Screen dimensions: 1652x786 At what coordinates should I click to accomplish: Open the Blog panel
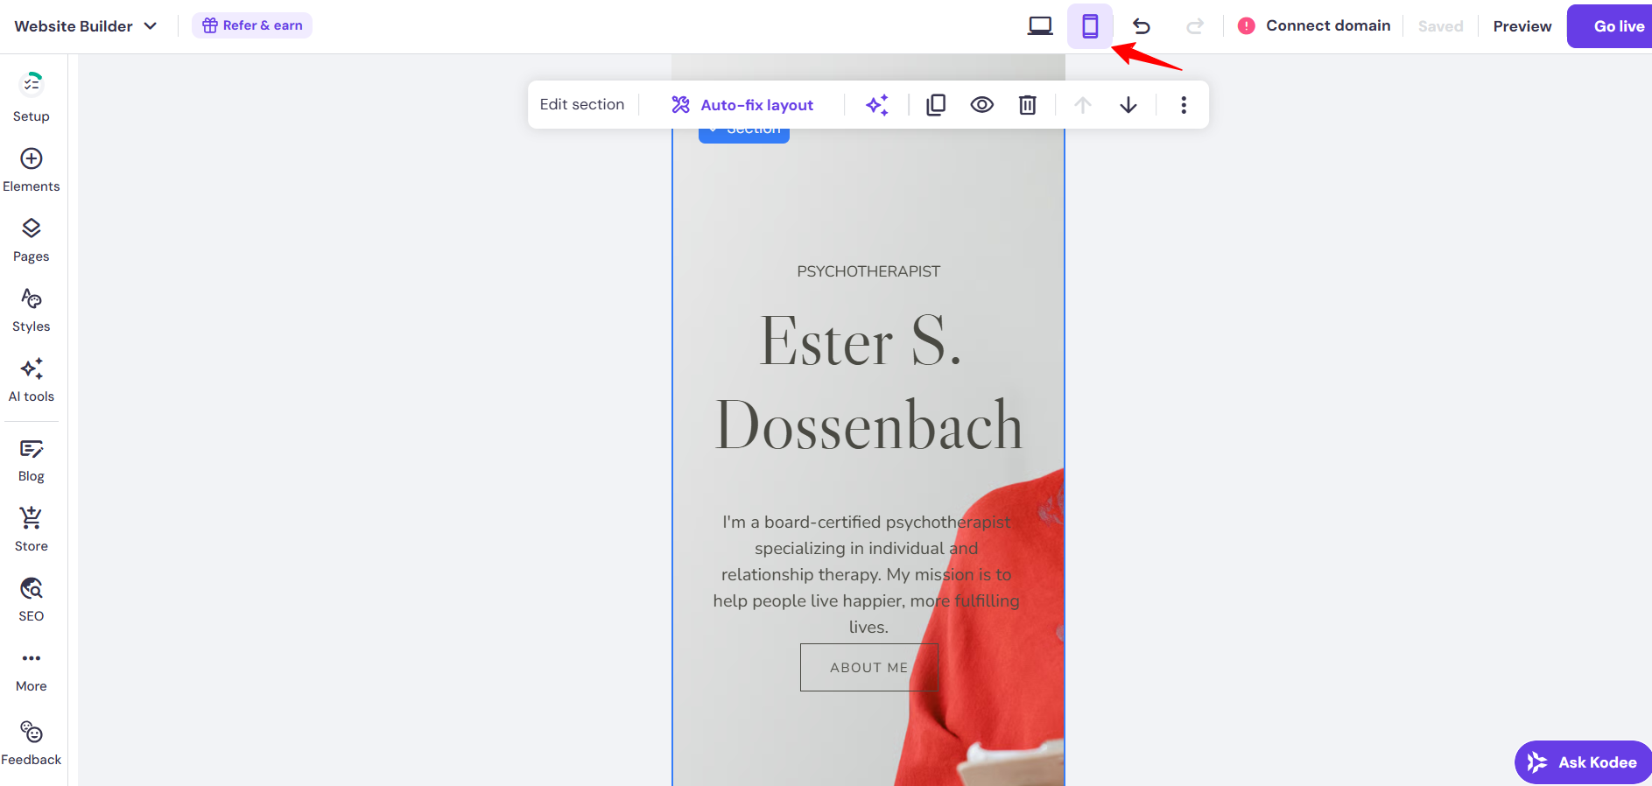32,460
